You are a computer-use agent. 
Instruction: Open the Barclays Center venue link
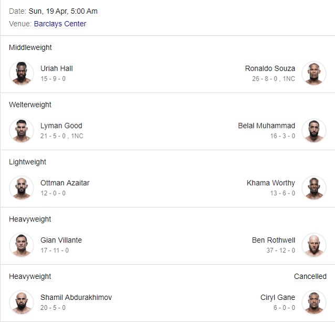[60, 24]
